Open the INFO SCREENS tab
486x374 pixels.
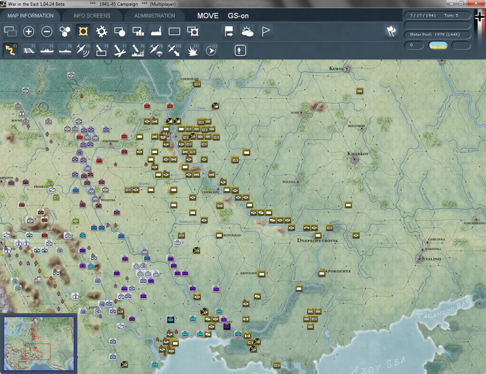pyautogui.click(x=92, y=16)
